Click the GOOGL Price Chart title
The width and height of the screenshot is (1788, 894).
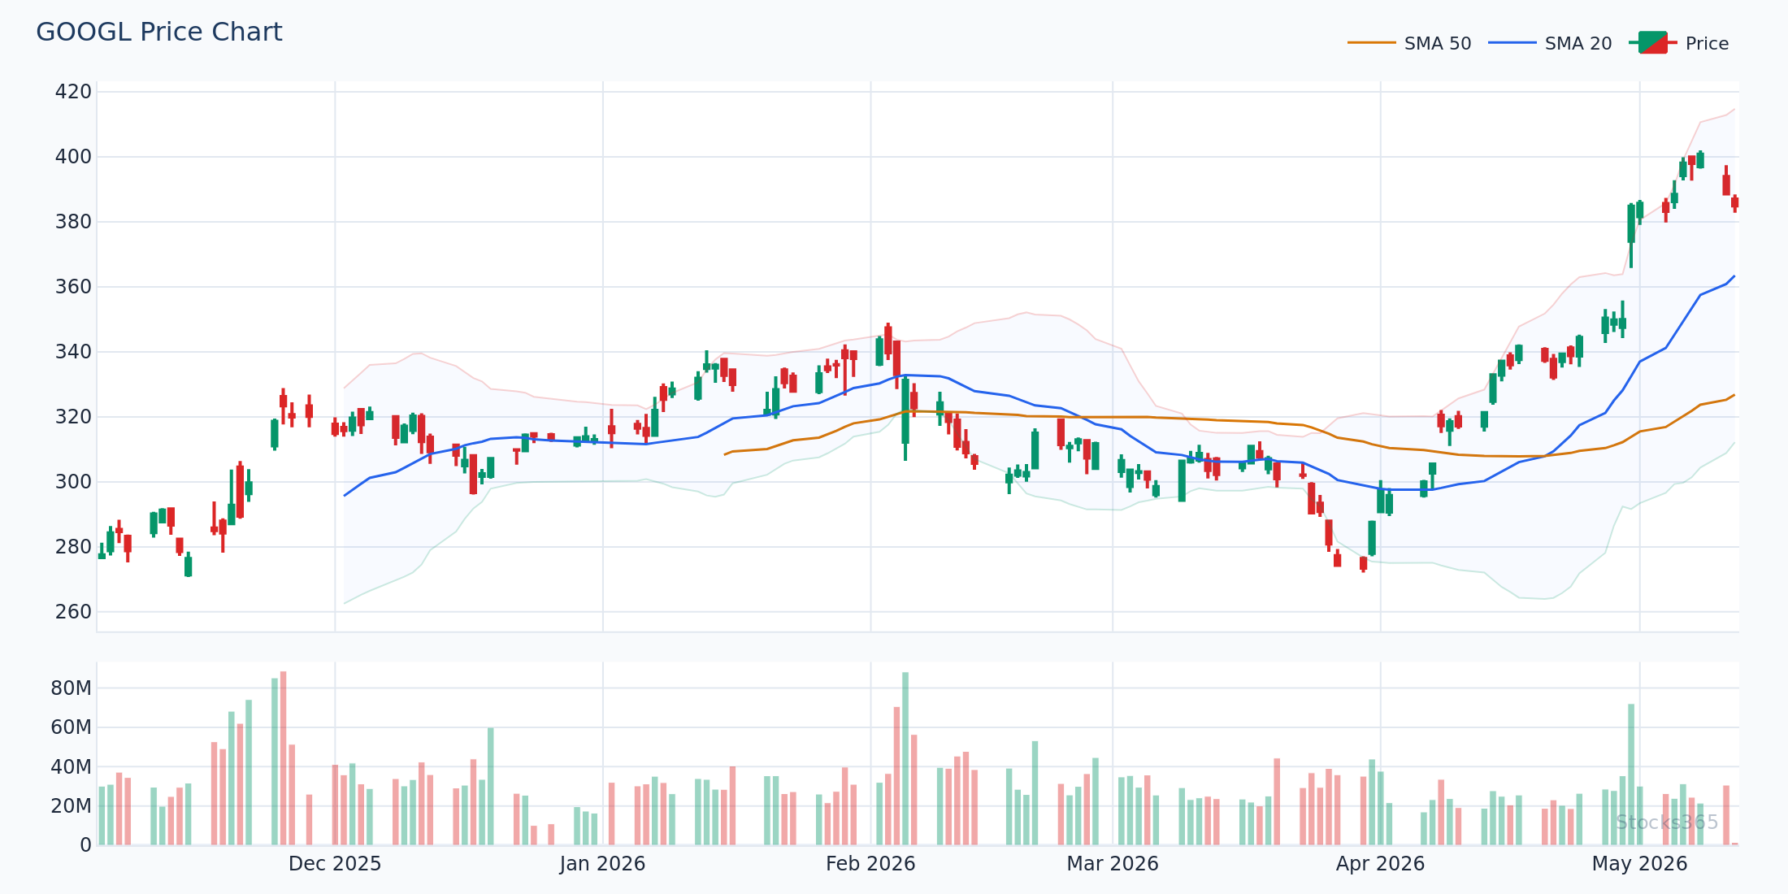pos(159,32)
